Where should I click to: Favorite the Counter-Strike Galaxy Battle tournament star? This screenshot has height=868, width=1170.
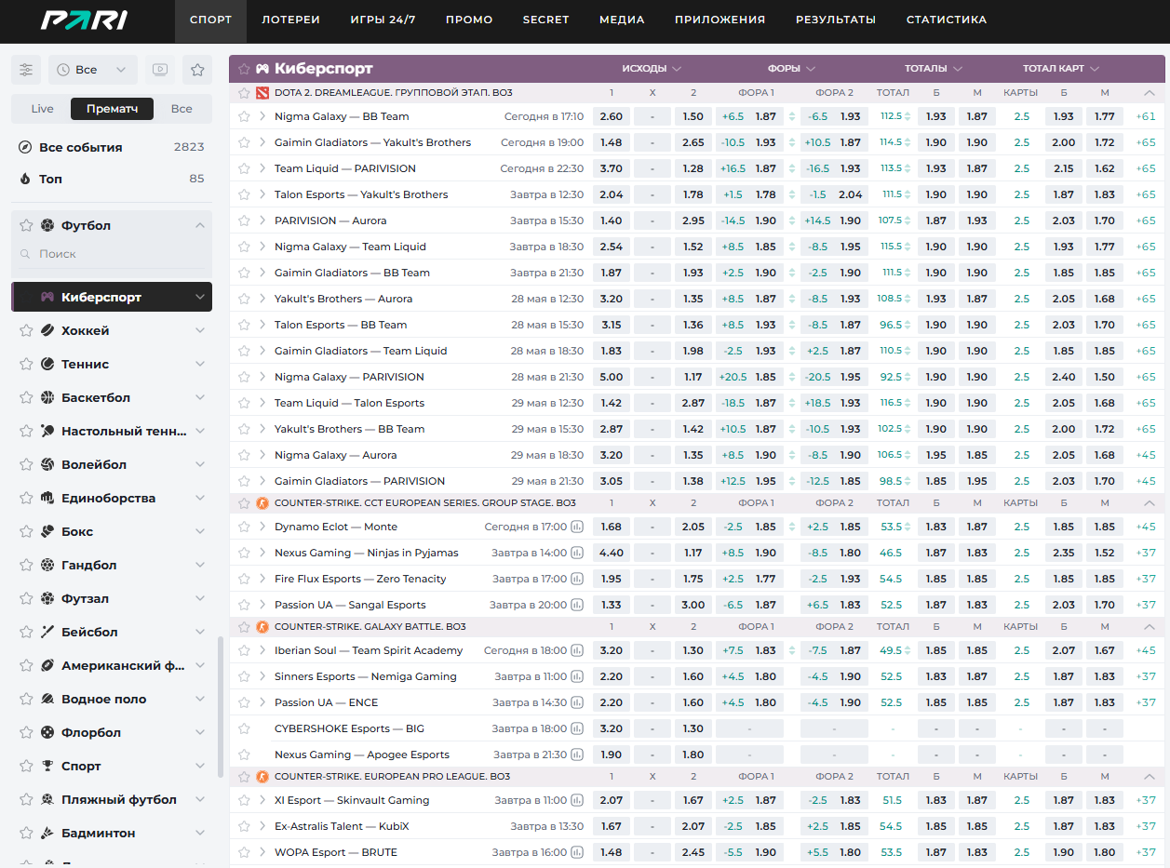pos(244,626)
